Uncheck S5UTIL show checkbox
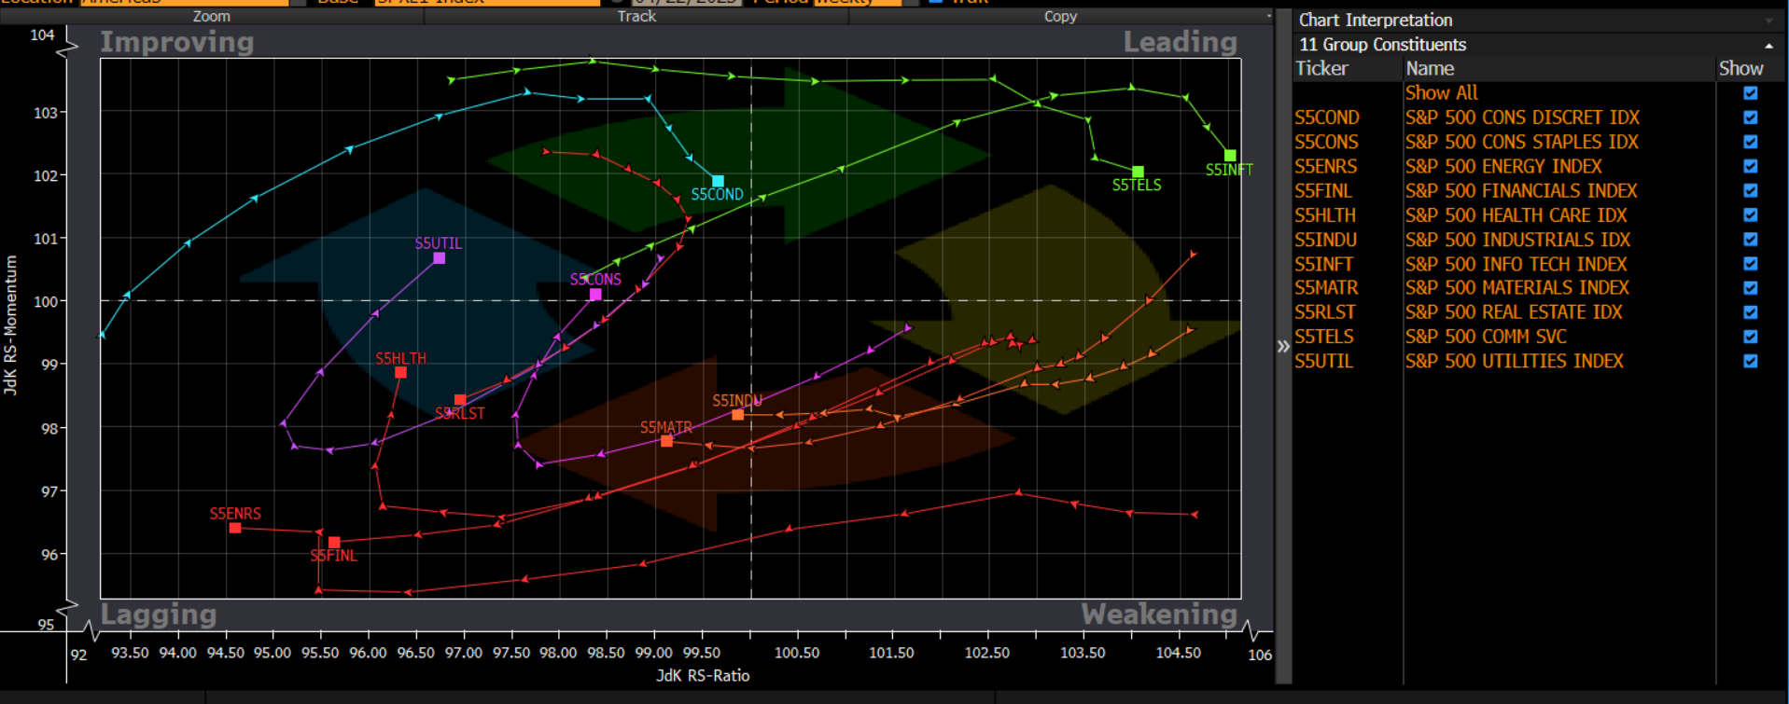Screen dimensions: 1789x704 pos(1751,361)
